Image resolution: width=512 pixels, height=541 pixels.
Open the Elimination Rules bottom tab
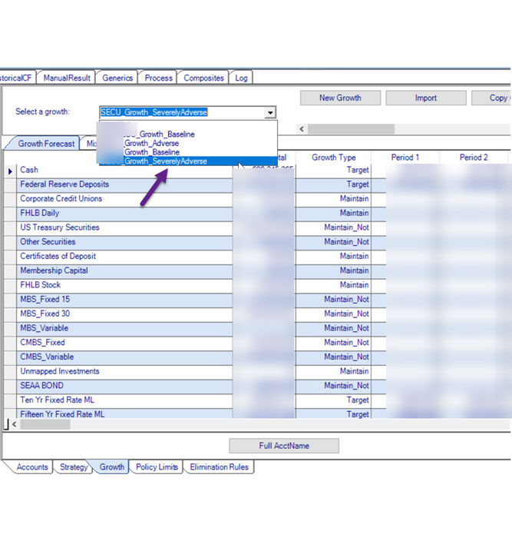pos(219,466)
